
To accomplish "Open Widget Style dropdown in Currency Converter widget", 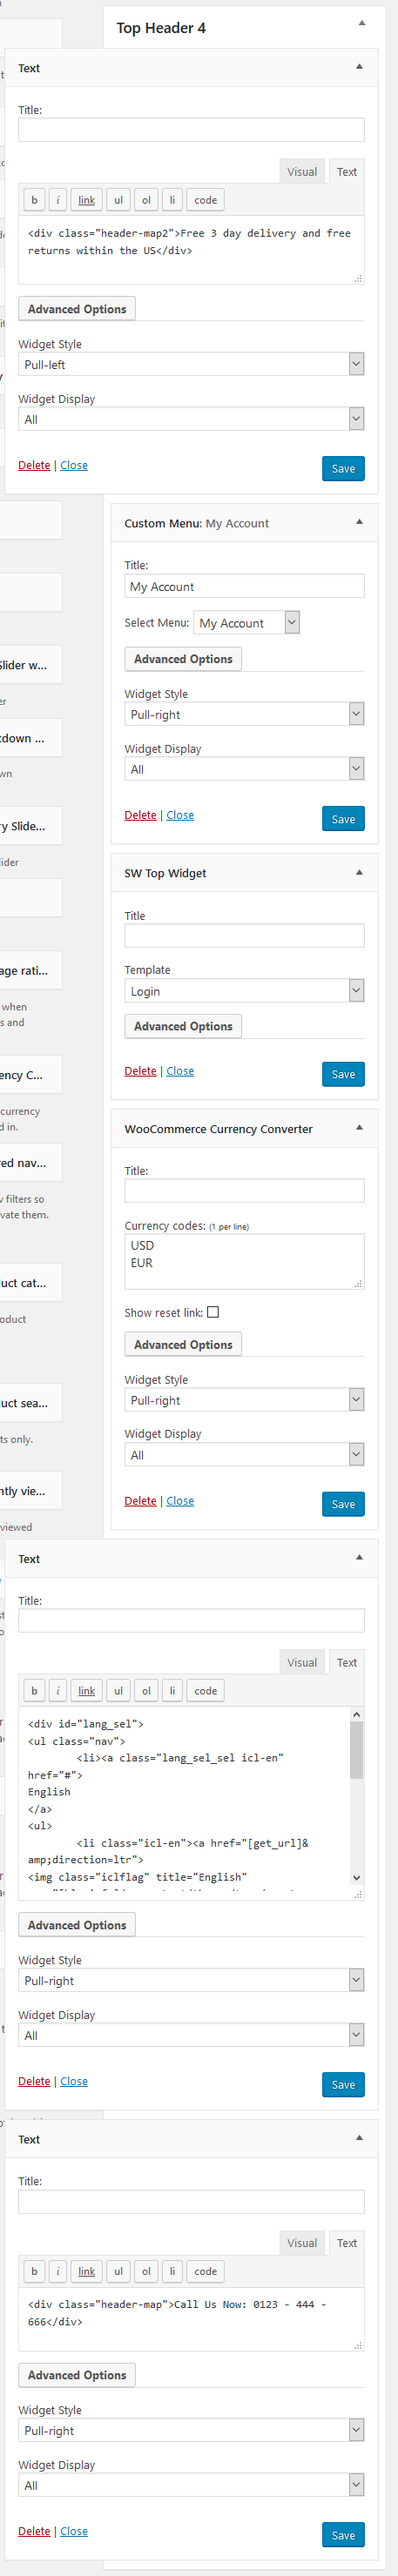I will 244,1400.
